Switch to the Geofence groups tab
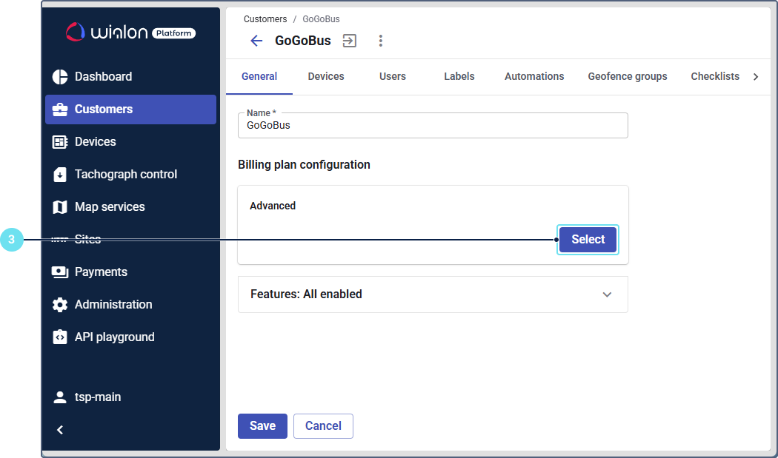778x458 pixels. [628, 76]
